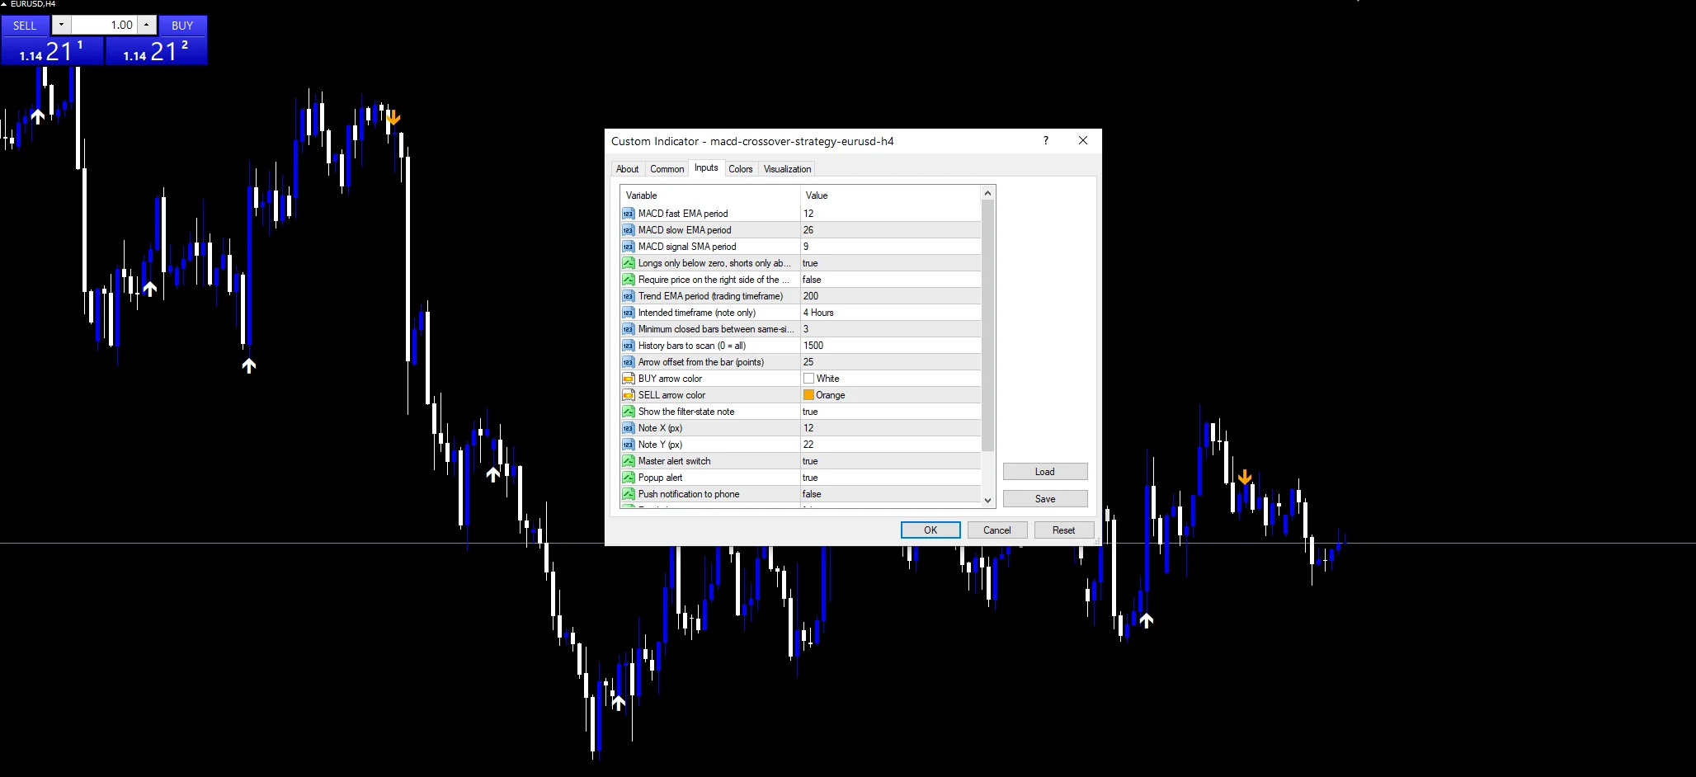The image size is (1696, 777).
Task: Select the Inputs tab
Action: (706, 167)
